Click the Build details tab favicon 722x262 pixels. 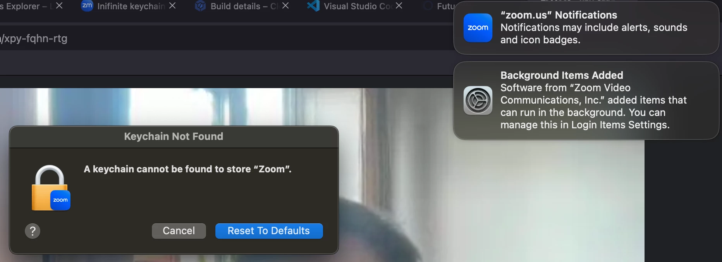(200, 6)
